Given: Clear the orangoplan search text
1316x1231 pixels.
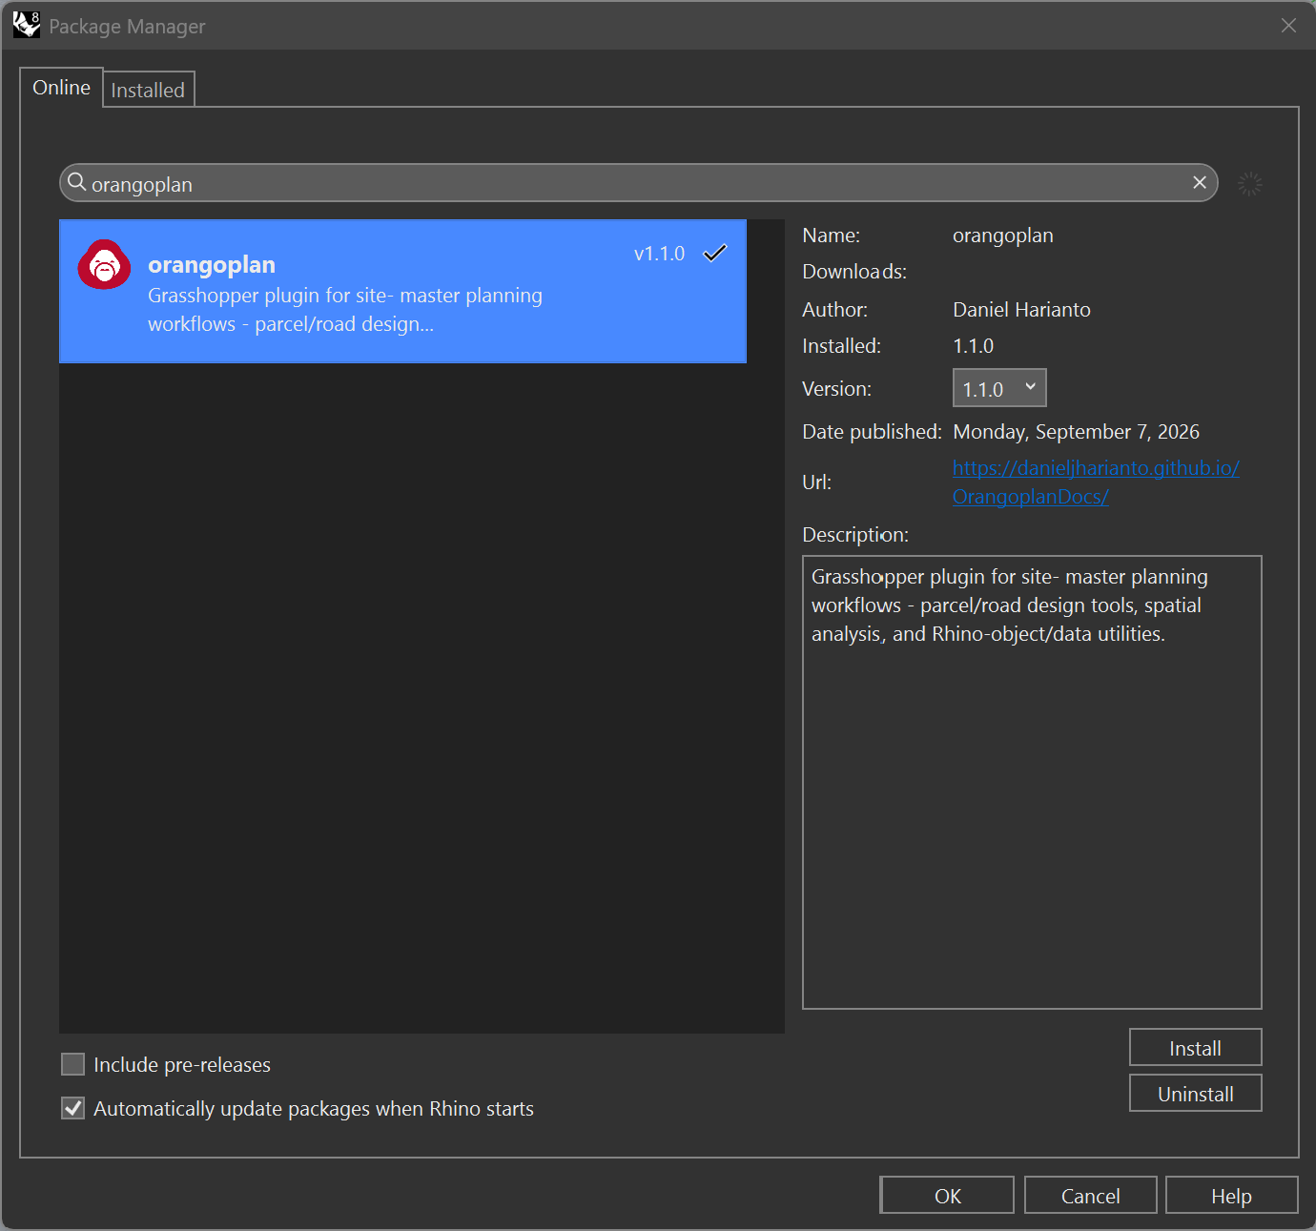Looking at the screenshot, I should click(x=1200, y=182).
